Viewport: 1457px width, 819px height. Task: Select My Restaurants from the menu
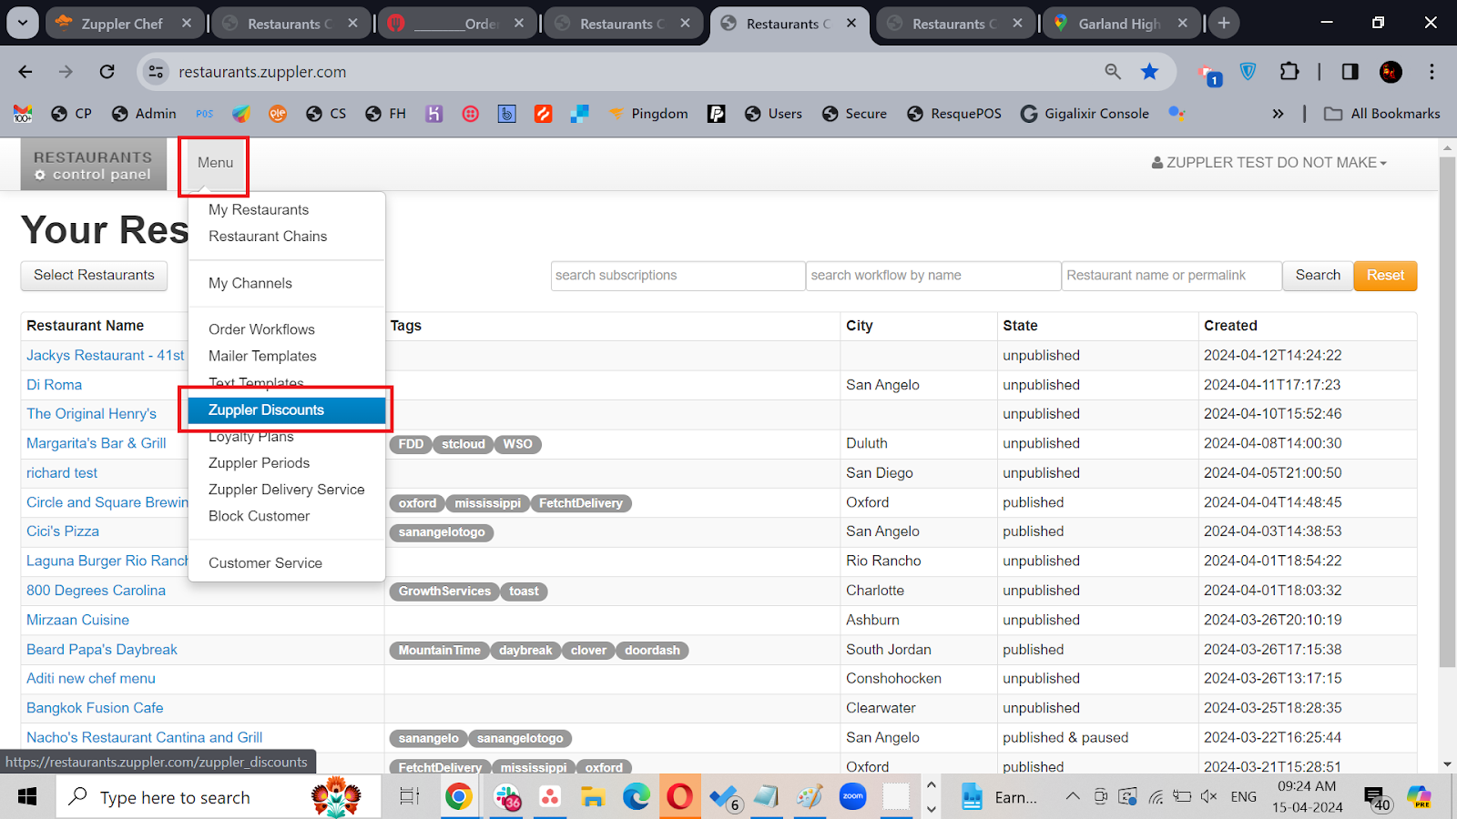[259, 210]
